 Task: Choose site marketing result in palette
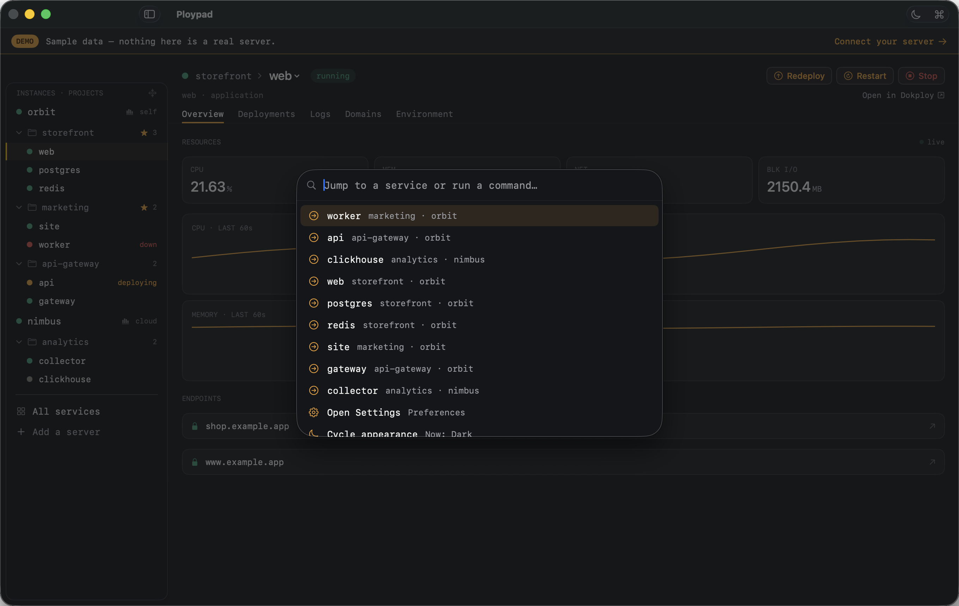pyautogui.click(x=480, y=347)
